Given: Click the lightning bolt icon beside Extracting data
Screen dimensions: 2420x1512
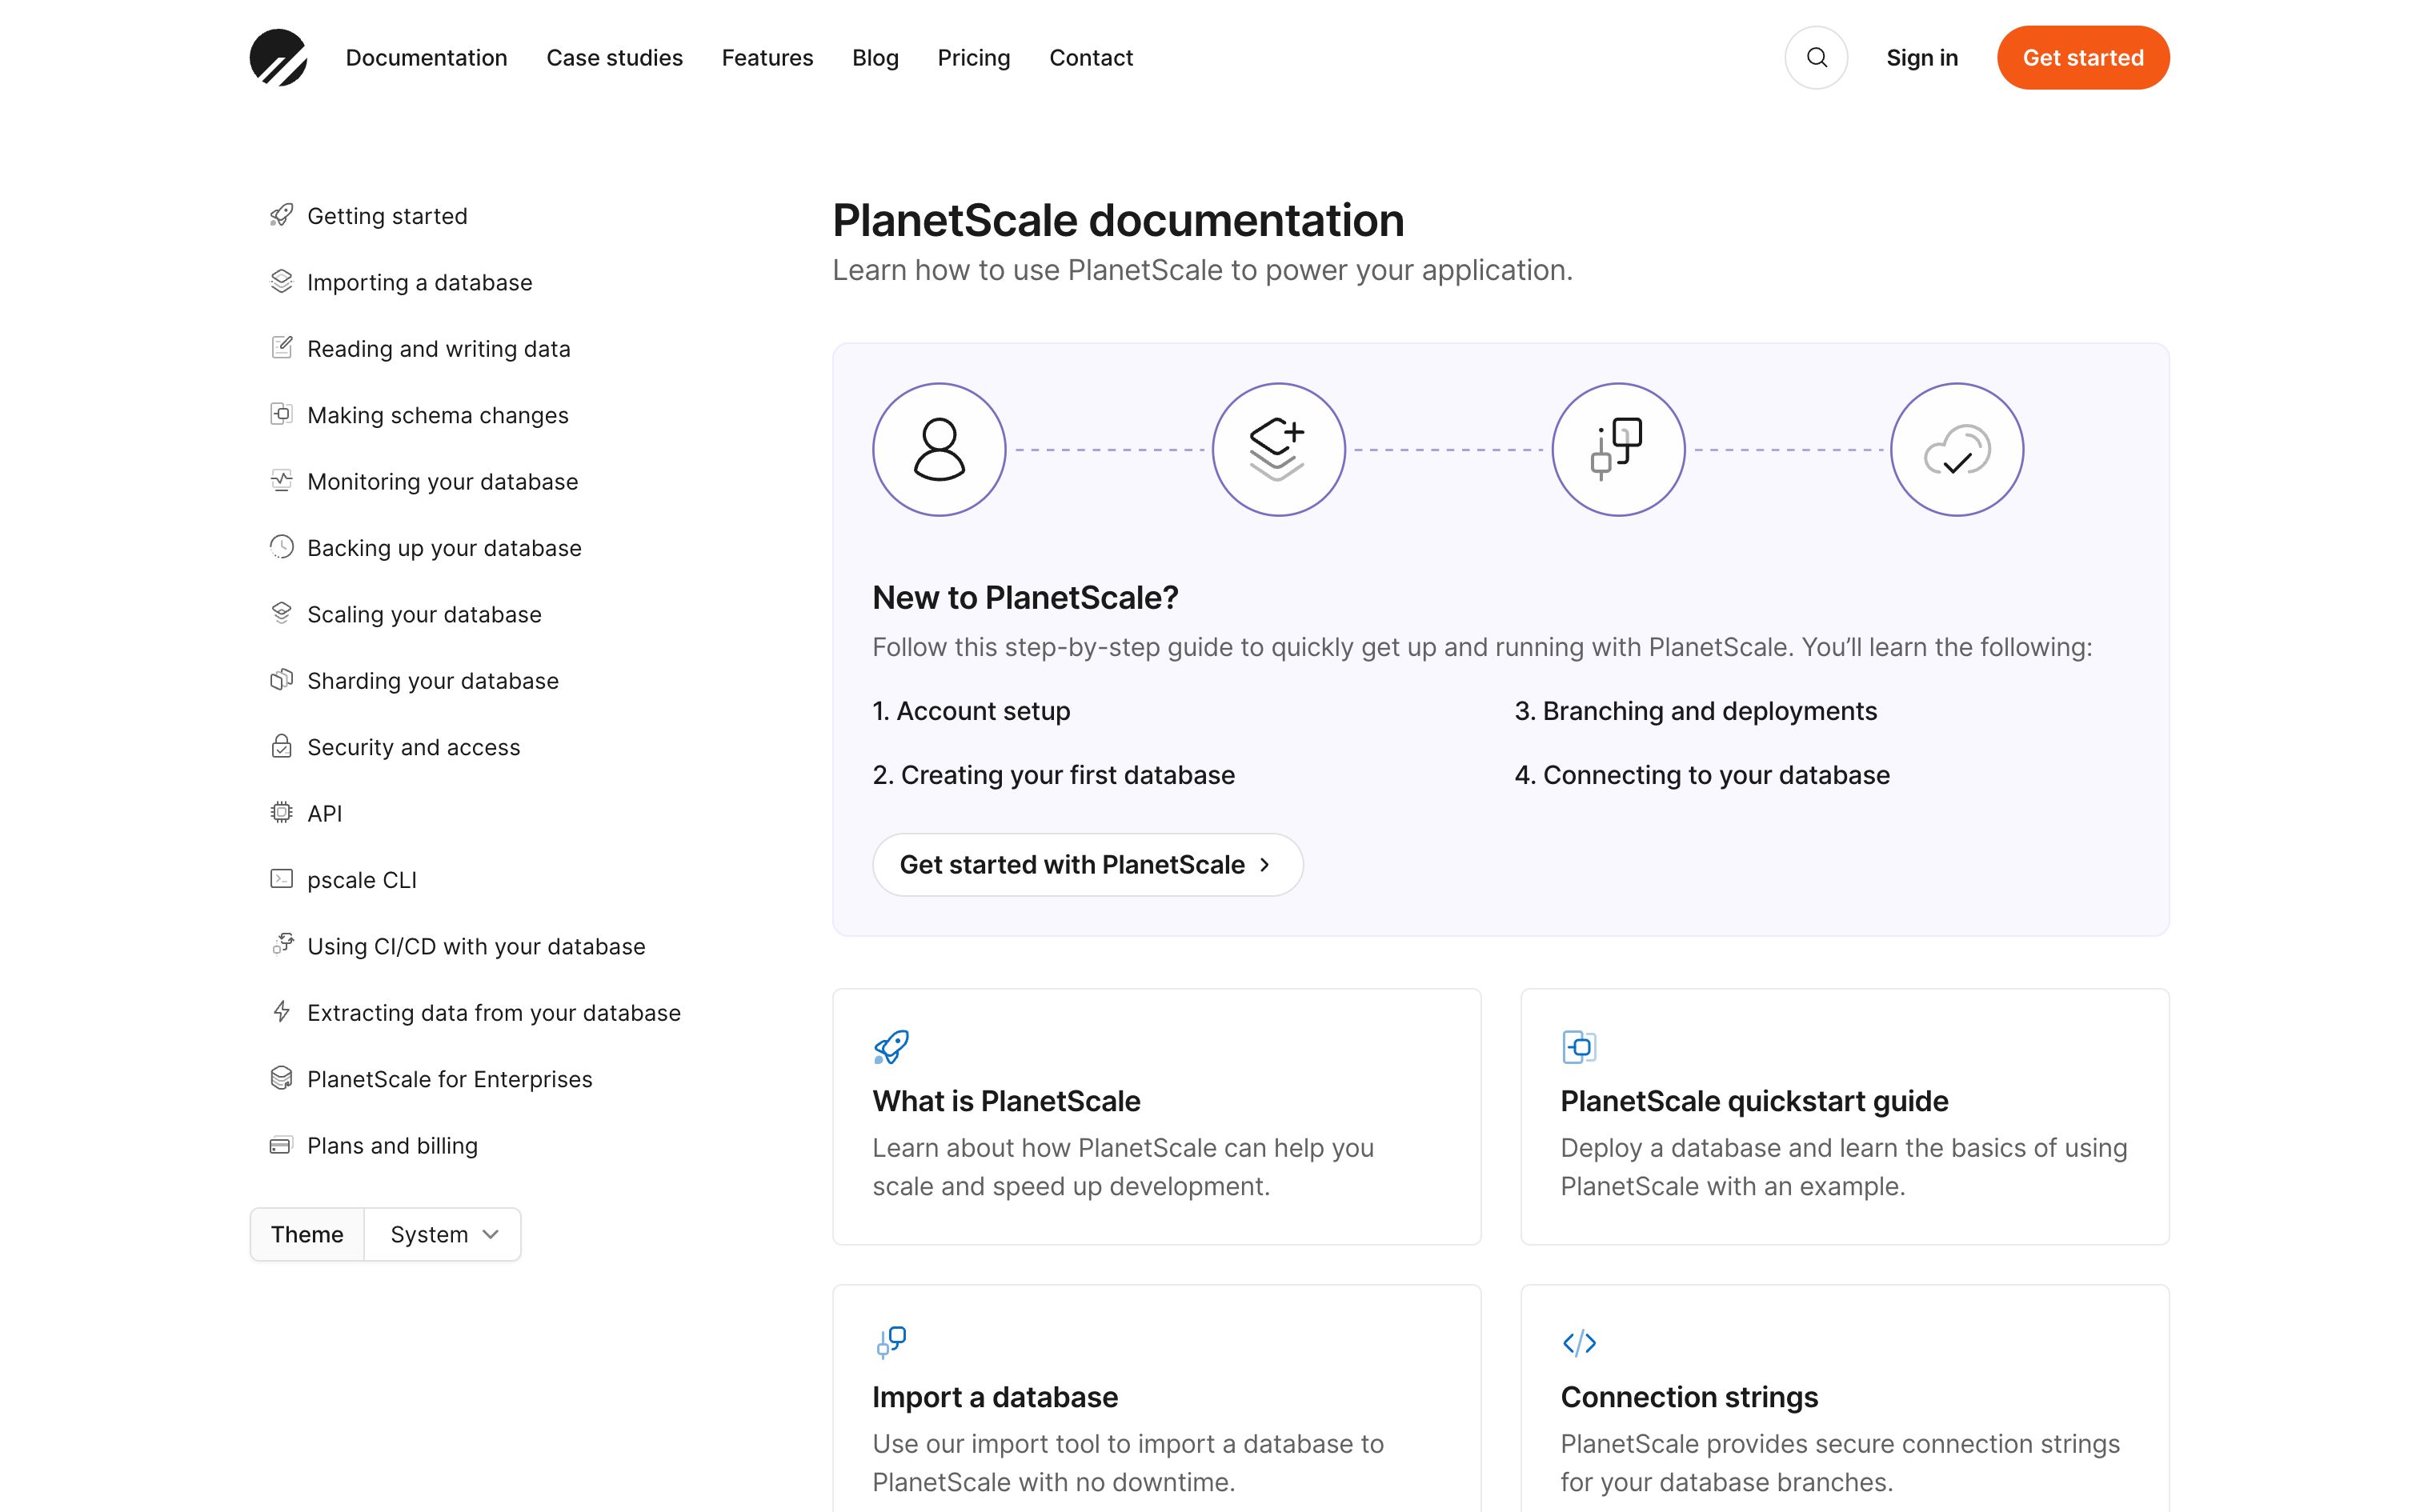Looking at the screenshot, I should pos(282,1011).
